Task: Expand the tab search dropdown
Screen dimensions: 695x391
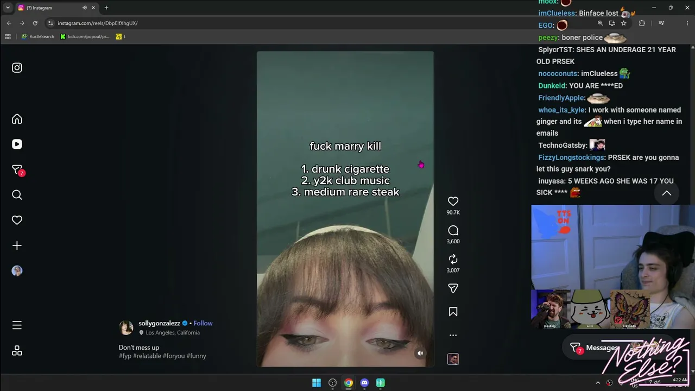Action: (8, 8)
